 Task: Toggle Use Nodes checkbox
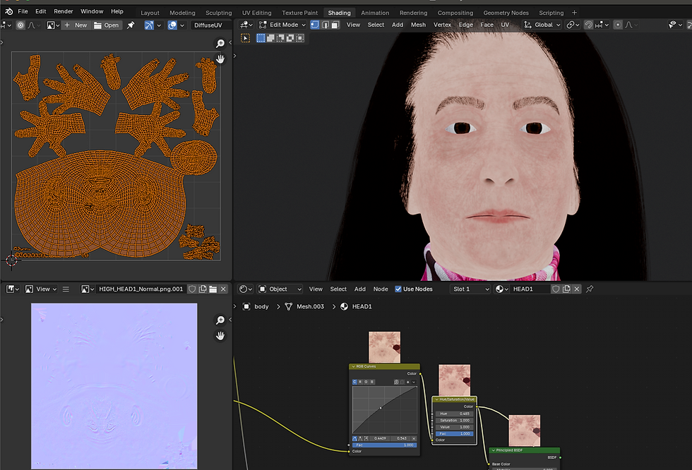click(x=398, y=289)
